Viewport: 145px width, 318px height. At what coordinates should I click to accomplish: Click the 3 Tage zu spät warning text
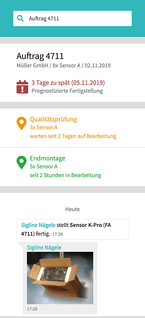(68, 83)
